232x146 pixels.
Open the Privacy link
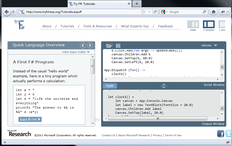click(157, 135)
